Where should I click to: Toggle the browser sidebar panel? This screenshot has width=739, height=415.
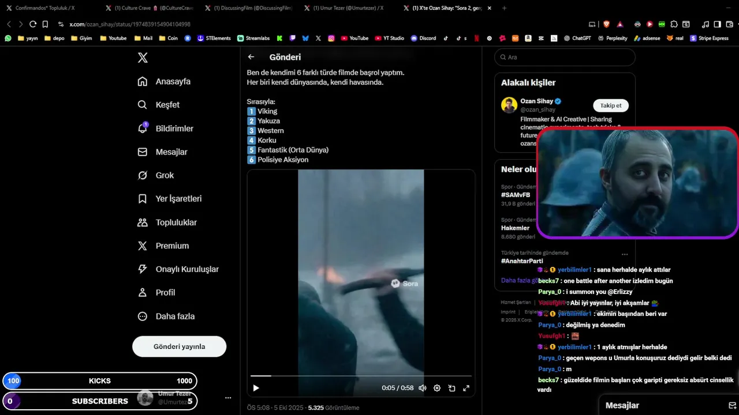pyautogui.click(x=717, y=24)
